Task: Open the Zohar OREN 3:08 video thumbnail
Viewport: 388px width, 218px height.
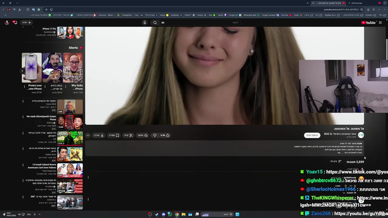Action: pyautogui.click(x=70, y=106)
